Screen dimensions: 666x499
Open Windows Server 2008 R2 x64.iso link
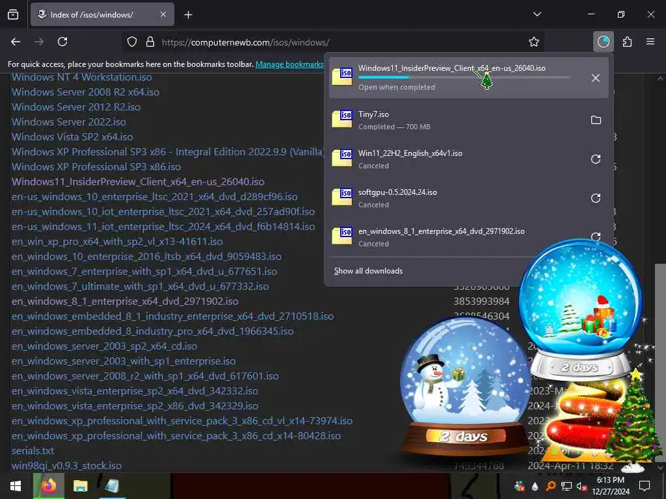tap(85, 92)
